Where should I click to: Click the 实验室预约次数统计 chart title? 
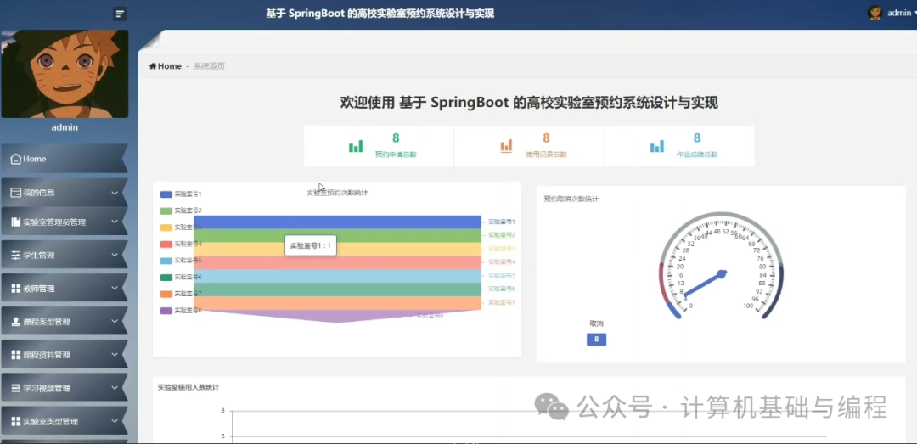coord(337,193)
